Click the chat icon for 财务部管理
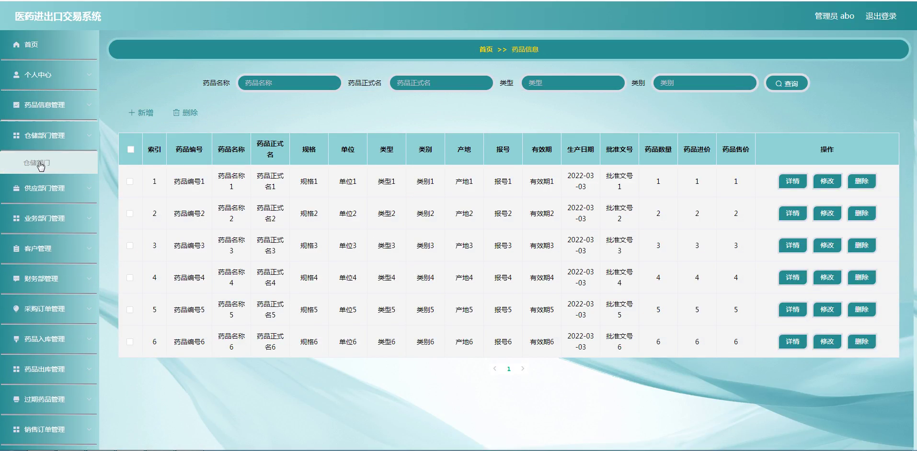The width and height of the screenshot is (917, 451). point(16,279)
